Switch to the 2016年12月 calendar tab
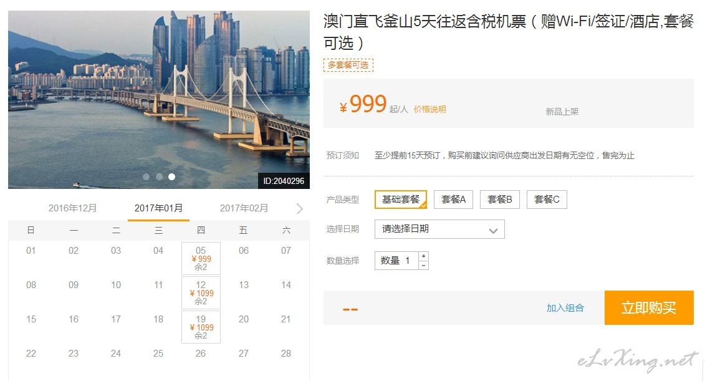This screenshot has width=705, height=381. (x=72, y=208)
